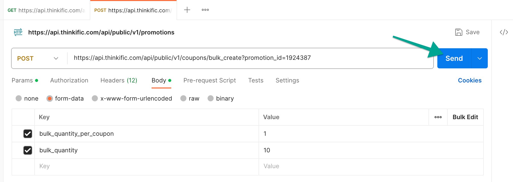
Task: Open the column options ellipsis in table header
Action: point(438,117)
